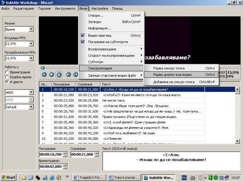
Task: Open the Режим dropdown showing Време
Action: 31,29
